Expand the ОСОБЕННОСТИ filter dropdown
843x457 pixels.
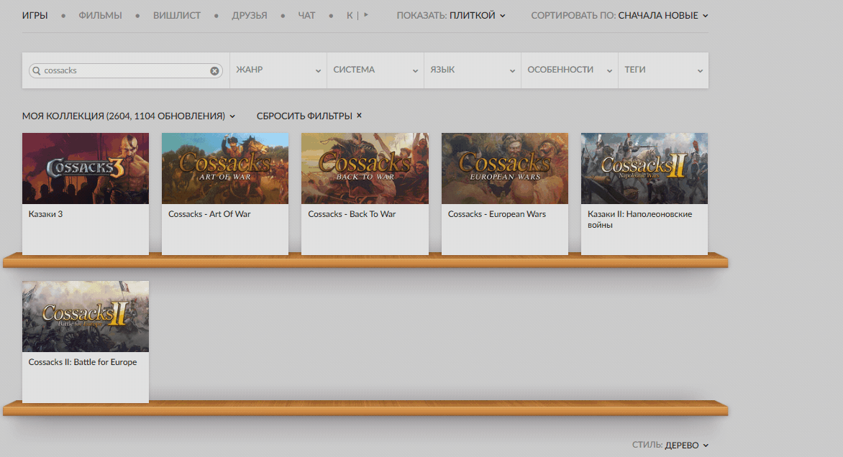570,70
